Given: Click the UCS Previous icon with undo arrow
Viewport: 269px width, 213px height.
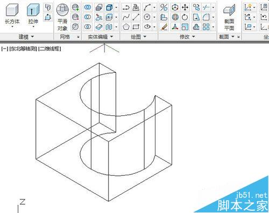Looking at the screenshot, I should [264, 17].
